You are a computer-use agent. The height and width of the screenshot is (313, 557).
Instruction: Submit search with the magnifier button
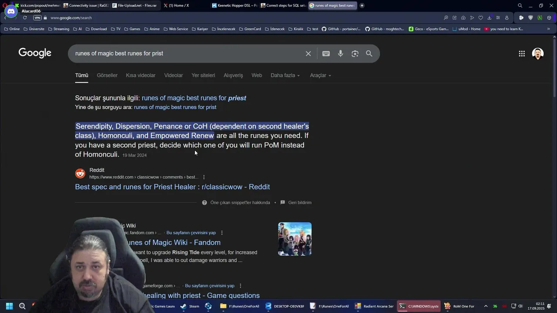(x=369, y=53)
